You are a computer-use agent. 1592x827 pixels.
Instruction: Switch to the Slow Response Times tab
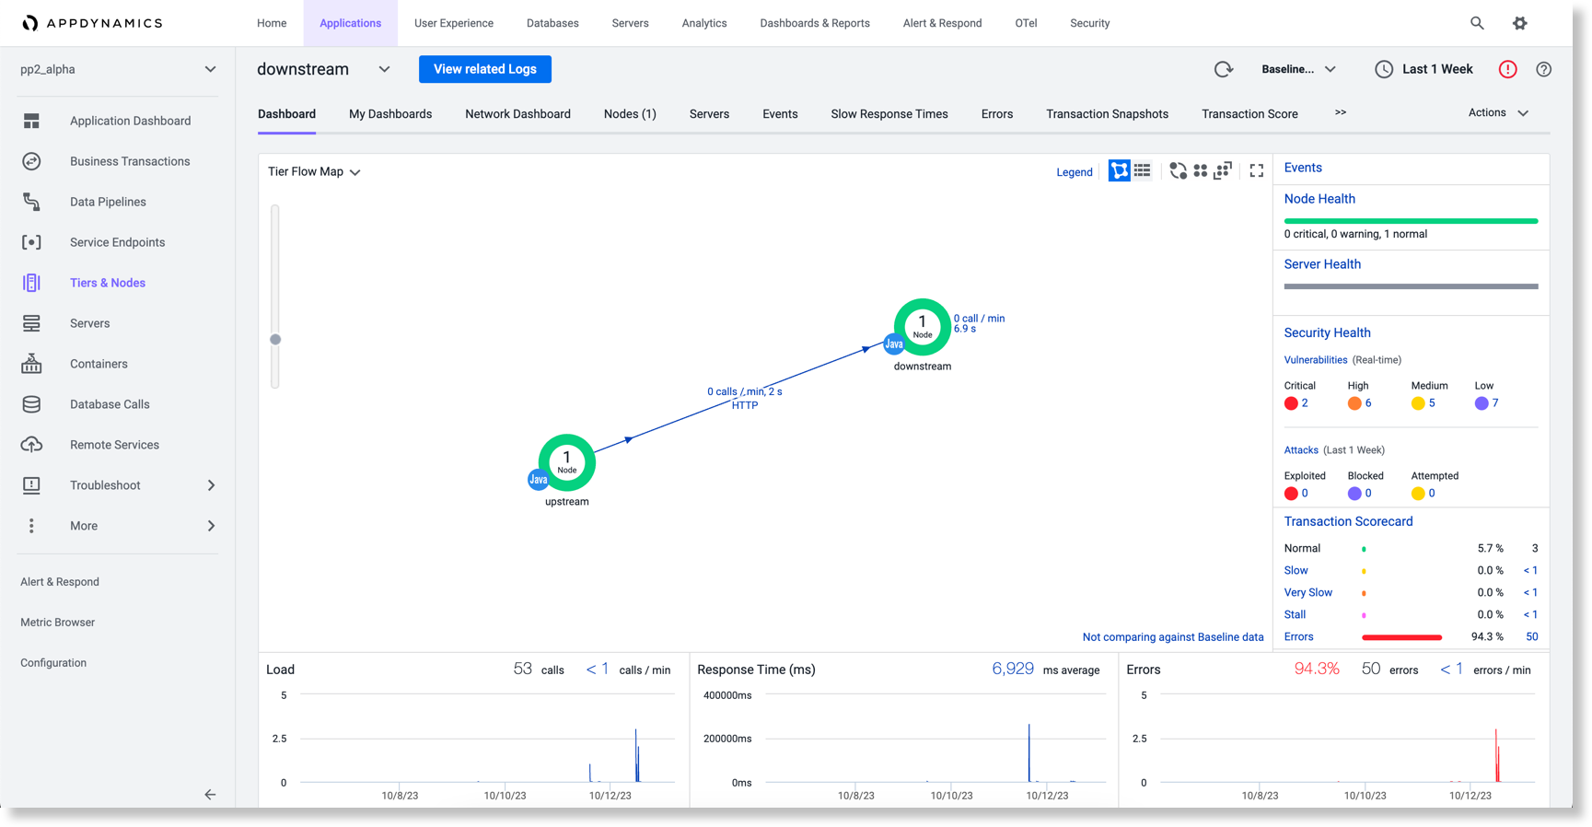coord(889,114)
